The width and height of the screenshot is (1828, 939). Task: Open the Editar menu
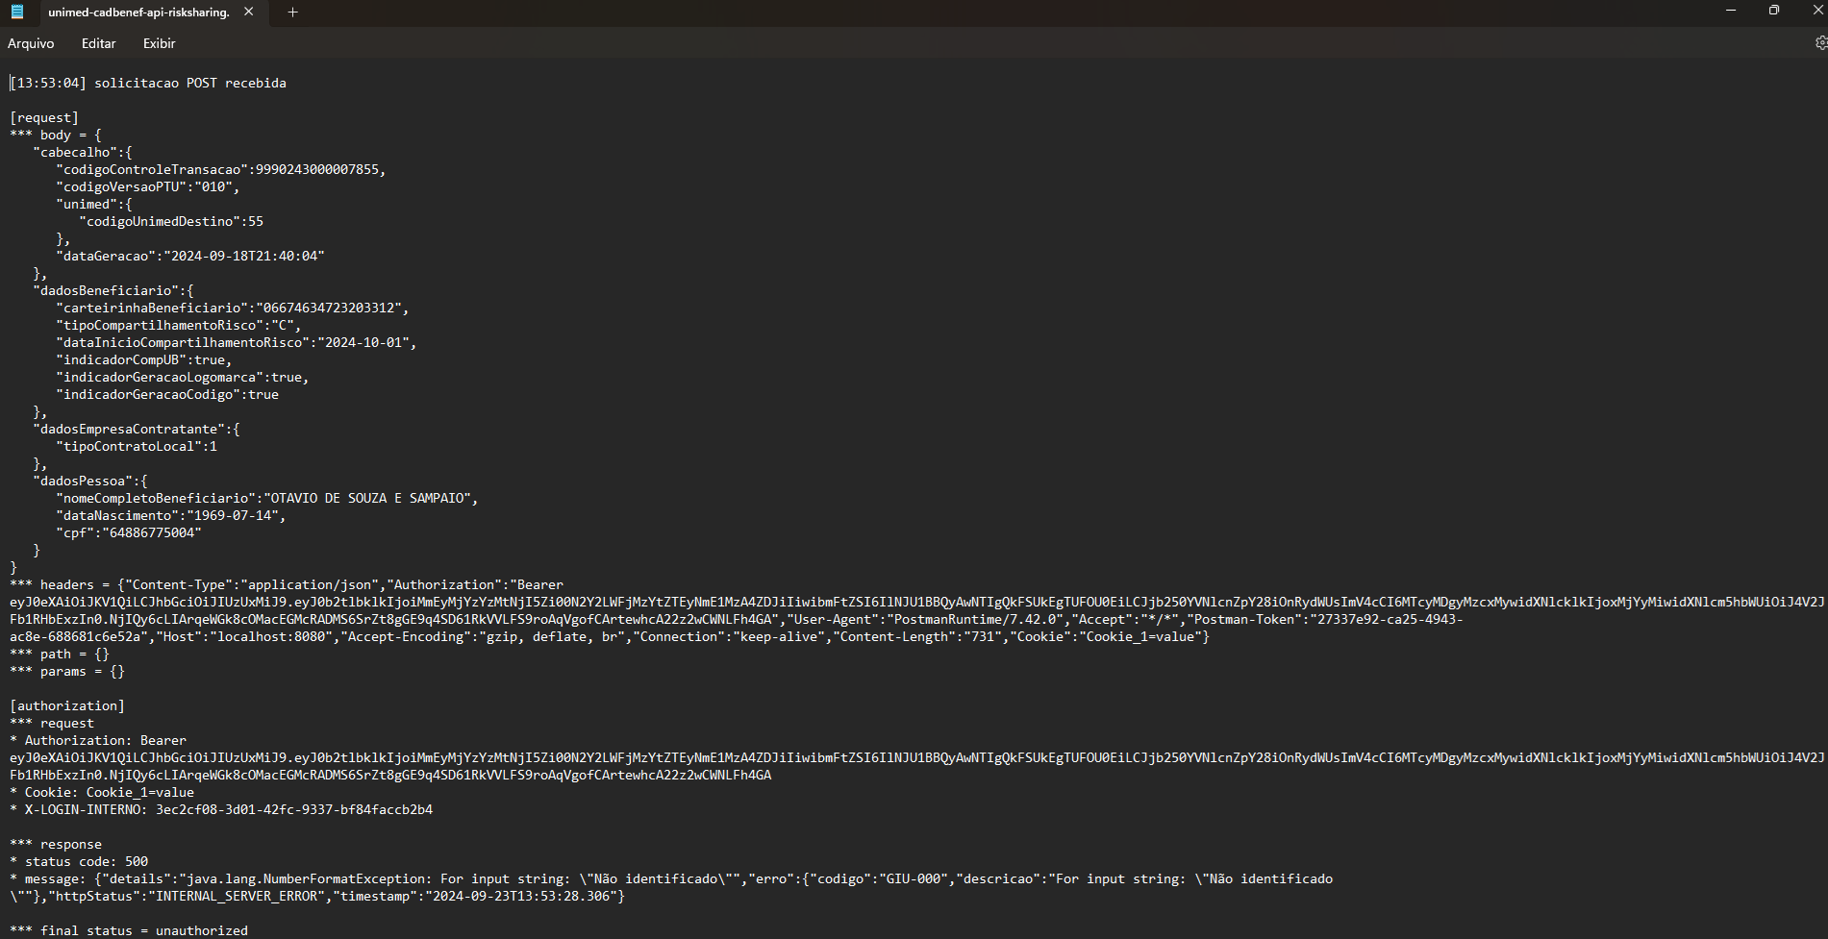(x=98, y=43)
